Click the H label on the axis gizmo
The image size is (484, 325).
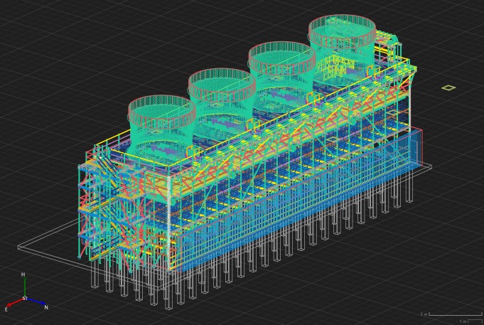pyautogui.click(x=23, y=275)
